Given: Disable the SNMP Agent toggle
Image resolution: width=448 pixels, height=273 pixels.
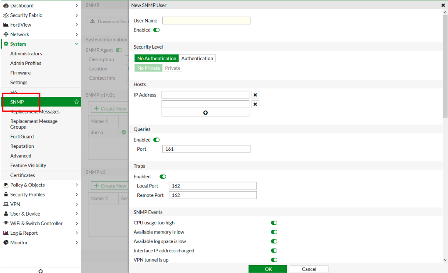Looking at the screenshot, I should click(119, 49).
